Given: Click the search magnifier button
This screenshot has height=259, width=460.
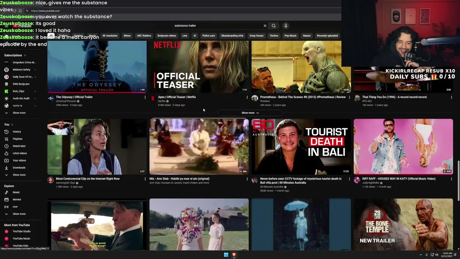Looking at the screenshot, I should (273, 26).
